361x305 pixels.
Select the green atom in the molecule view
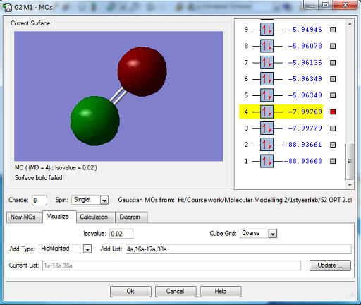[95, 121]
